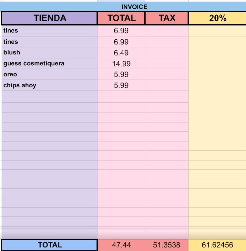Click the TOTAL column header cell
The width and height of the screenshot is (246, 251).
(x=121, y=18)
